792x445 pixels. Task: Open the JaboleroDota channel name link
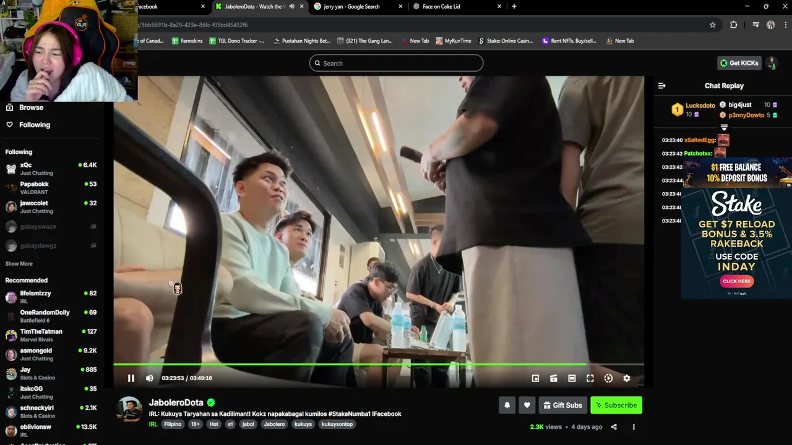tap(176, 402)
